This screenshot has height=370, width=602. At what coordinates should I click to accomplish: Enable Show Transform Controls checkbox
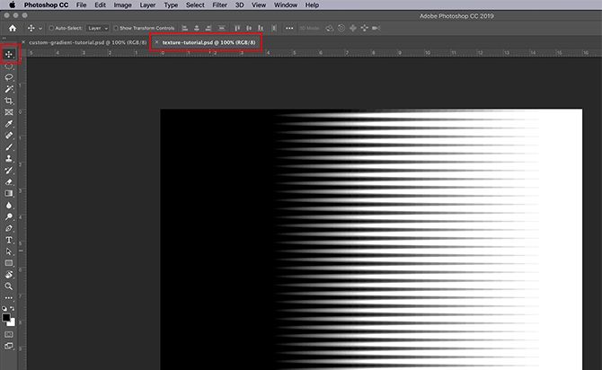pos(116,28)
